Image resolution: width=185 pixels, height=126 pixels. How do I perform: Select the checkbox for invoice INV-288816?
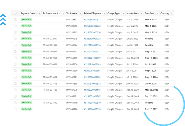[15, 26]
